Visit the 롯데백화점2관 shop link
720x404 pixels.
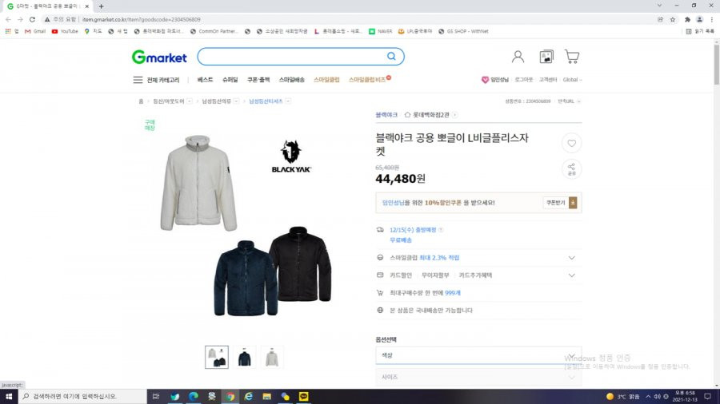click(430, 115)
